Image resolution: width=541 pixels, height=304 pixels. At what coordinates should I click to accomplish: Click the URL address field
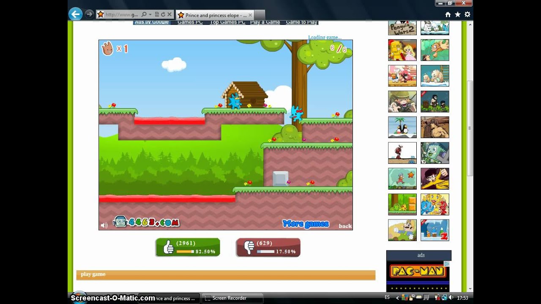(x=121, y=14)
